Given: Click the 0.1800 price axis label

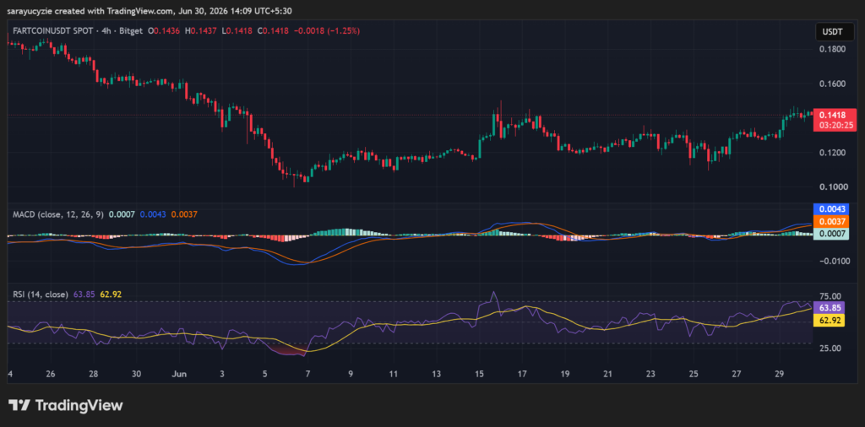Looking at the screenshot, I should tap(831, 49).
